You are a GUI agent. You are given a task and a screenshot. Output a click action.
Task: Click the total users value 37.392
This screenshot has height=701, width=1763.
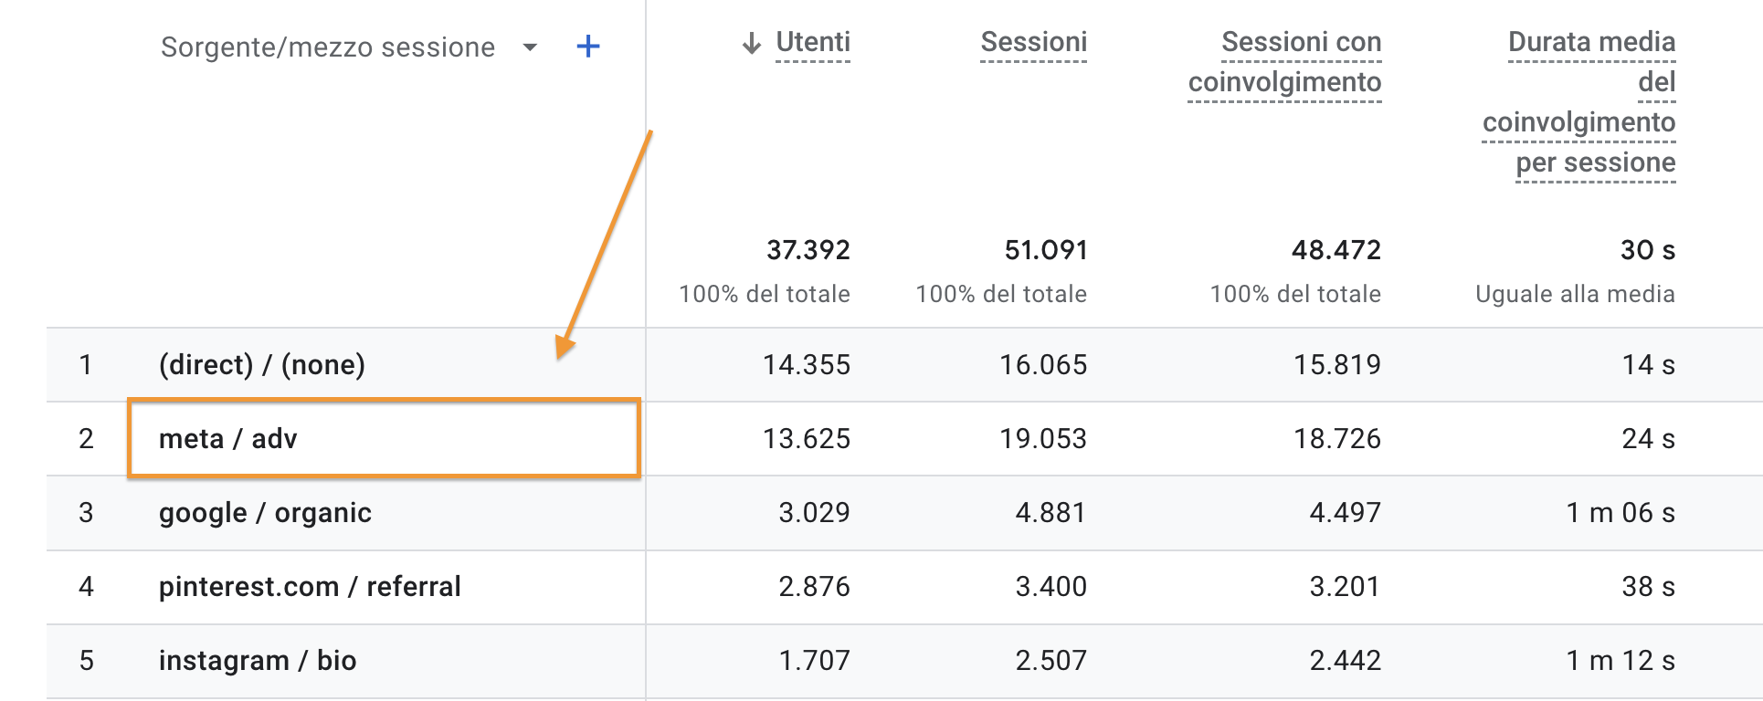808,250
